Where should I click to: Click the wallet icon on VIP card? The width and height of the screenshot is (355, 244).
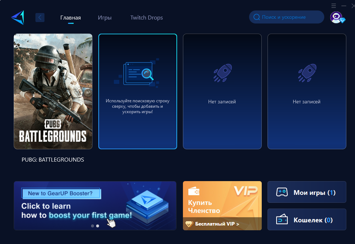tap(194, 191)
